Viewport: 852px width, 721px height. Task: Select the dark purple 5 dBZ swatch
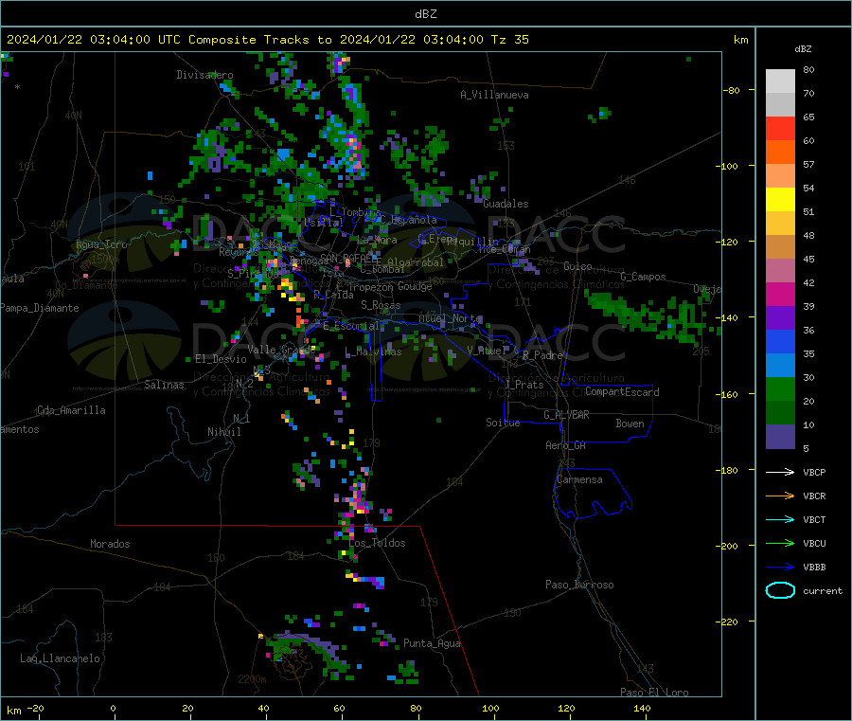pyautogui.click(x=780, y=437)
